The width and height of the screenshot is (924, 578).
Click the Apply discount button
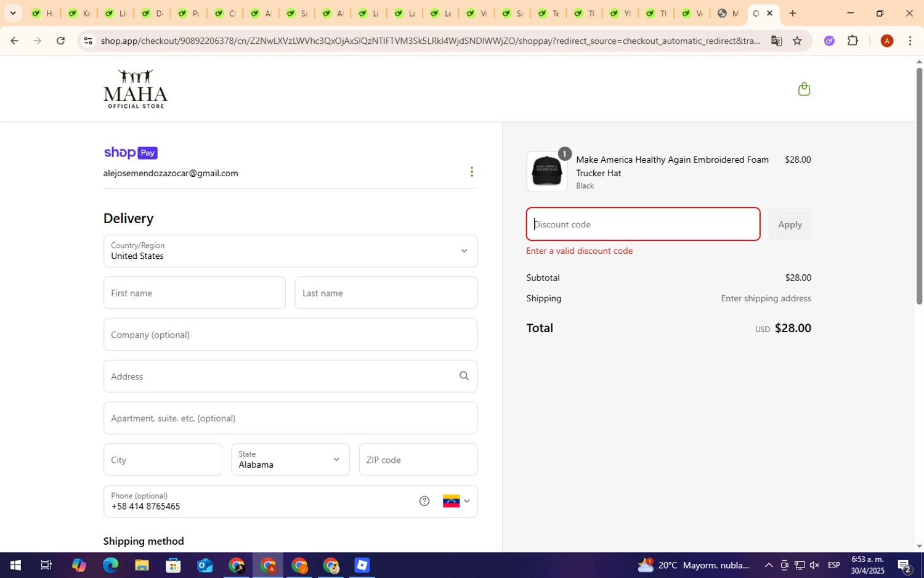(x=790, y=224)
